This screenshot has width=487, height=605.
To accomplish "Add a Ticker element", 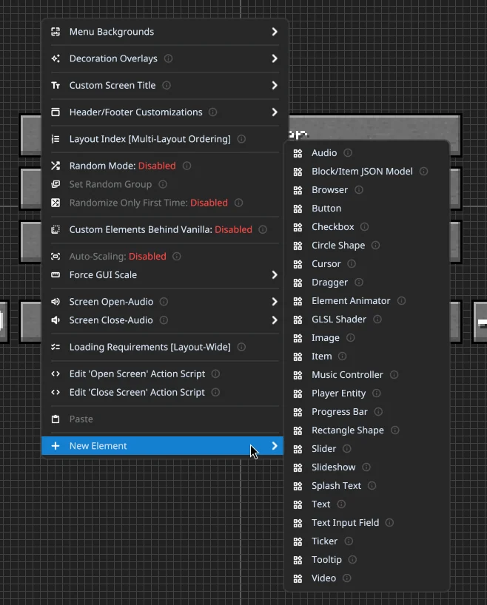I will pos(367,541).
